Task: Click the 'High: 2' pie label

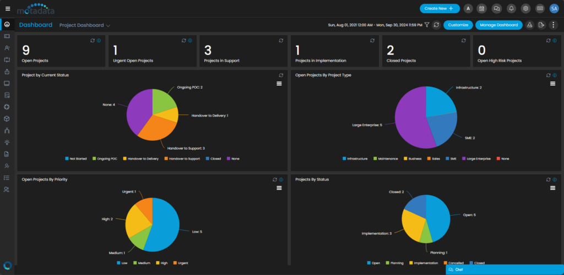Action: [x=107, y=219]
